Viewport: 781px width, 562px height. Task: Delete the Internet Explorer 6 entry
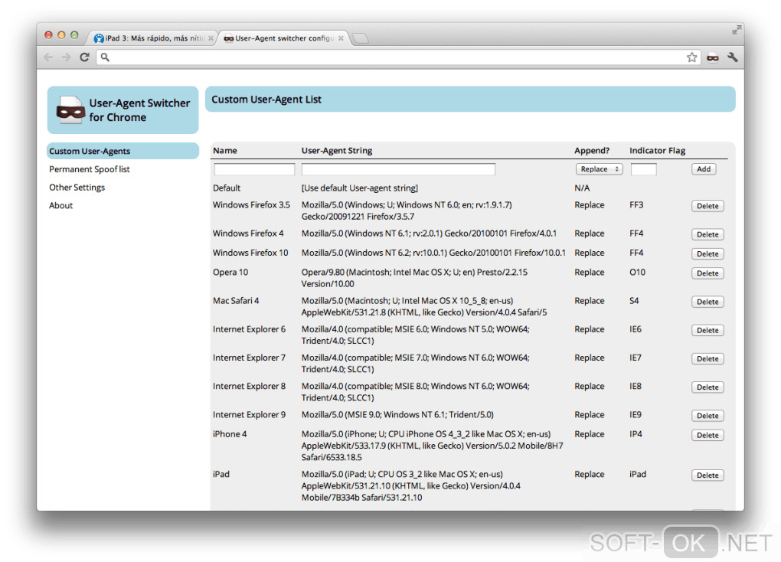tap(707, 330)
